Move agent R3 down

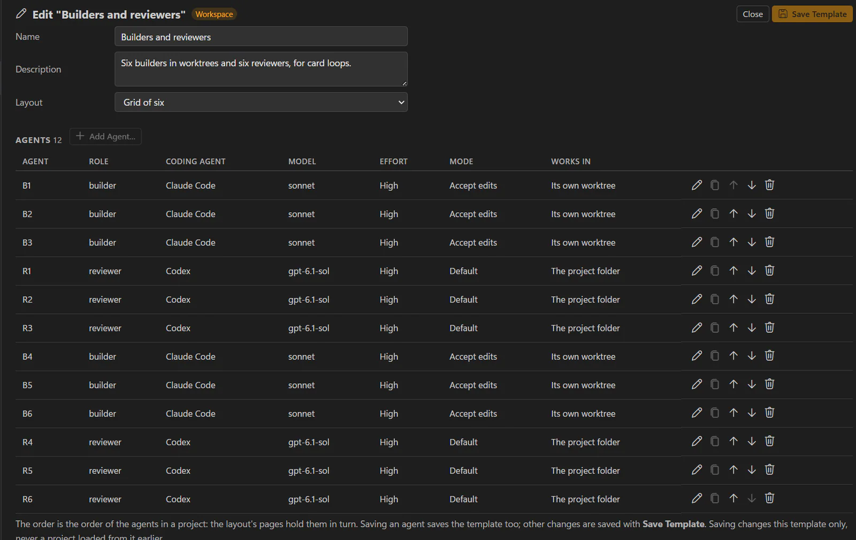click(x=752, y=327)
